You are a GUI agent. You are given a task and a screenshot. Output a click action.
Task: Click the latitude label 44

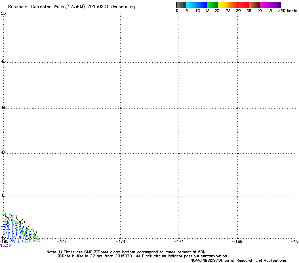[3, 153]
